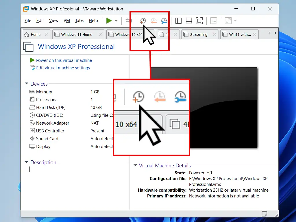Select the Processors device row
The width and height of the screenshot is (296, 222).
71,100
